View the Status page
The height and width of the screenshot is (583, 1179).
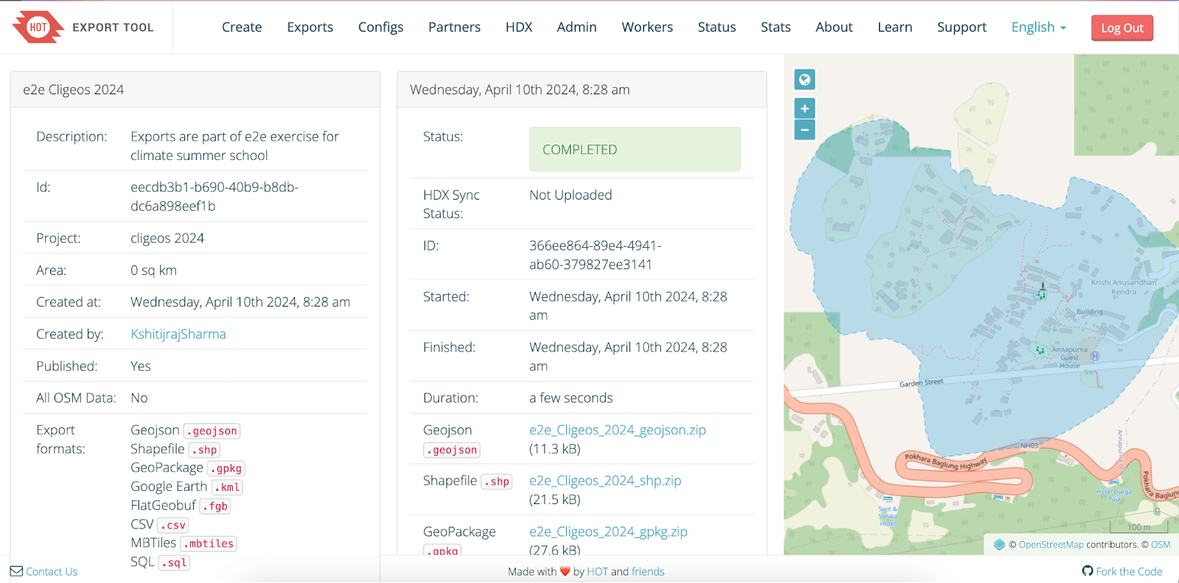pyautogui.click(x=717, y=27)
